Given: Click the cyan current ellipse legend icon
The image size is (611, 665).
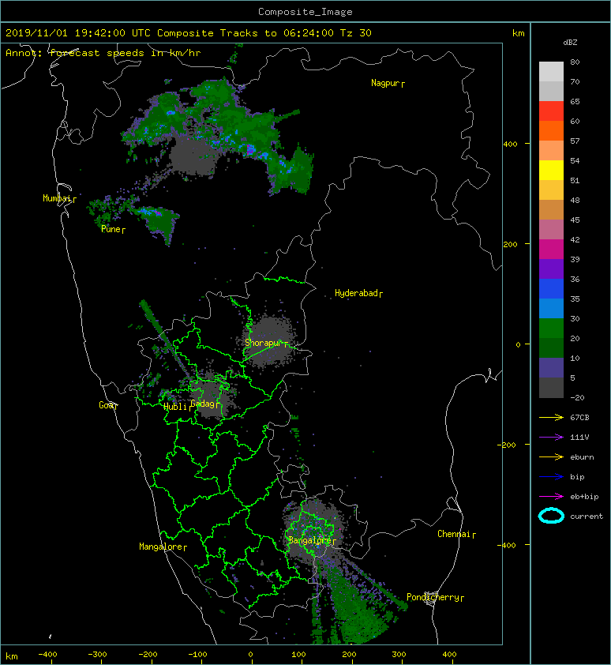Looking at the screenshot, I should tap(551, 517).
